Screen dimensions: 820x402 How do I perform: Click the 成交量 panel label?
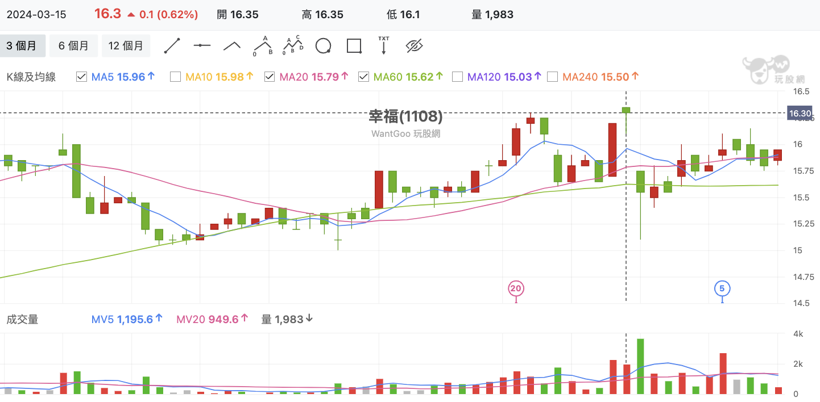tap(22, 319)
